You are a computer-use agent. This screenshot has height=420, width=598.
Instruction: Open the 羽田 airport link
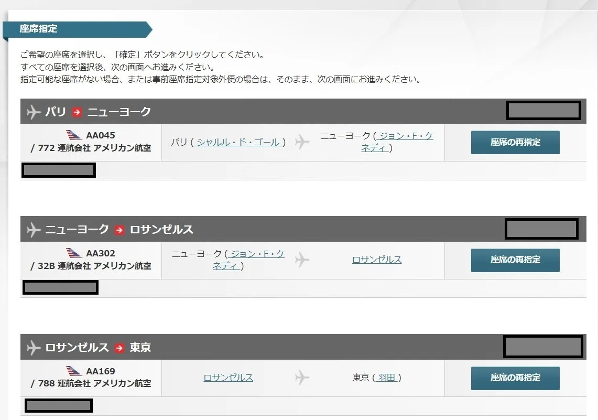(386, 378)
